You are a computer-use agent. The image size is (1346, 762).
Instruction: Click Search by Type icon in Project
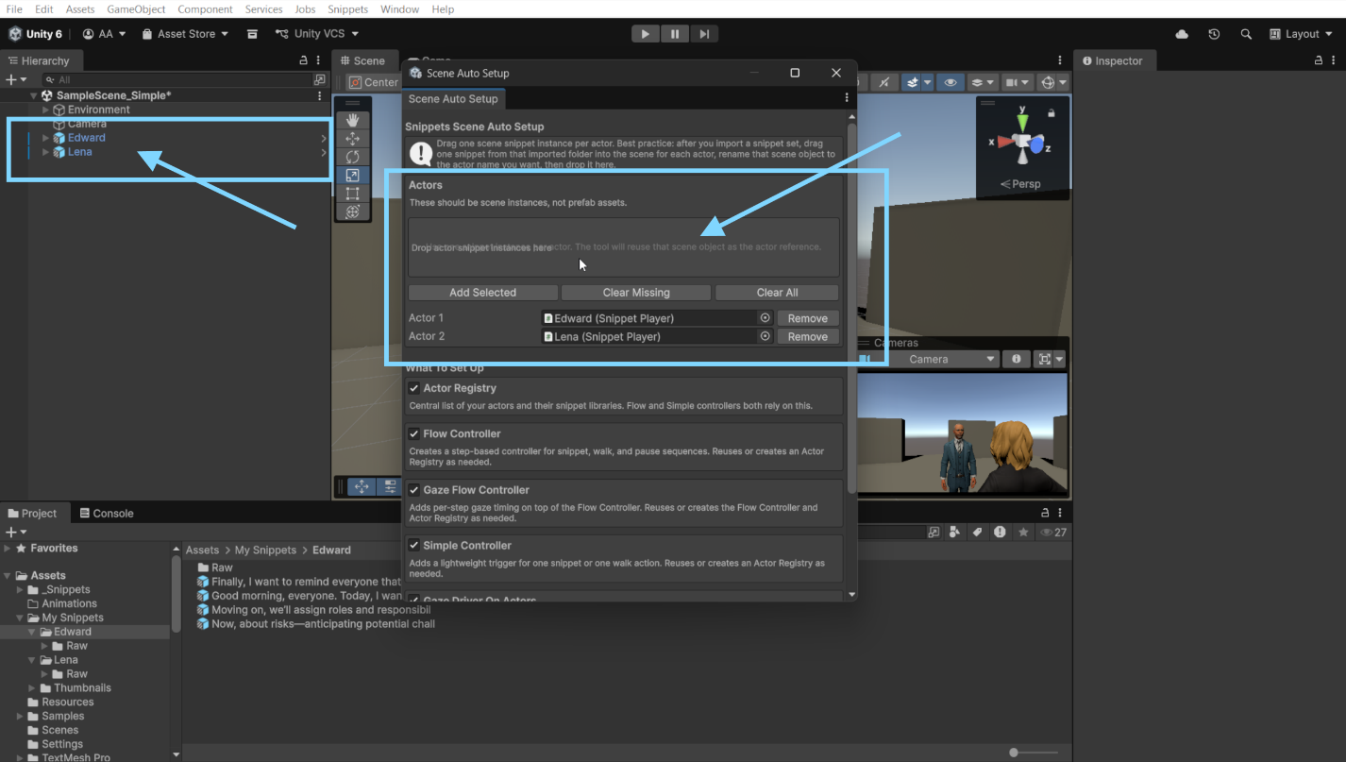pos(954,533)
